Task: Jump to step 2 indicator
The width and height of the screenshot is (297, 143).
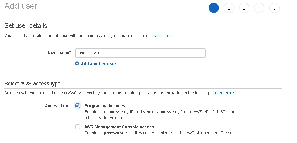Action: pyautogui.click(x=229, y=8)
